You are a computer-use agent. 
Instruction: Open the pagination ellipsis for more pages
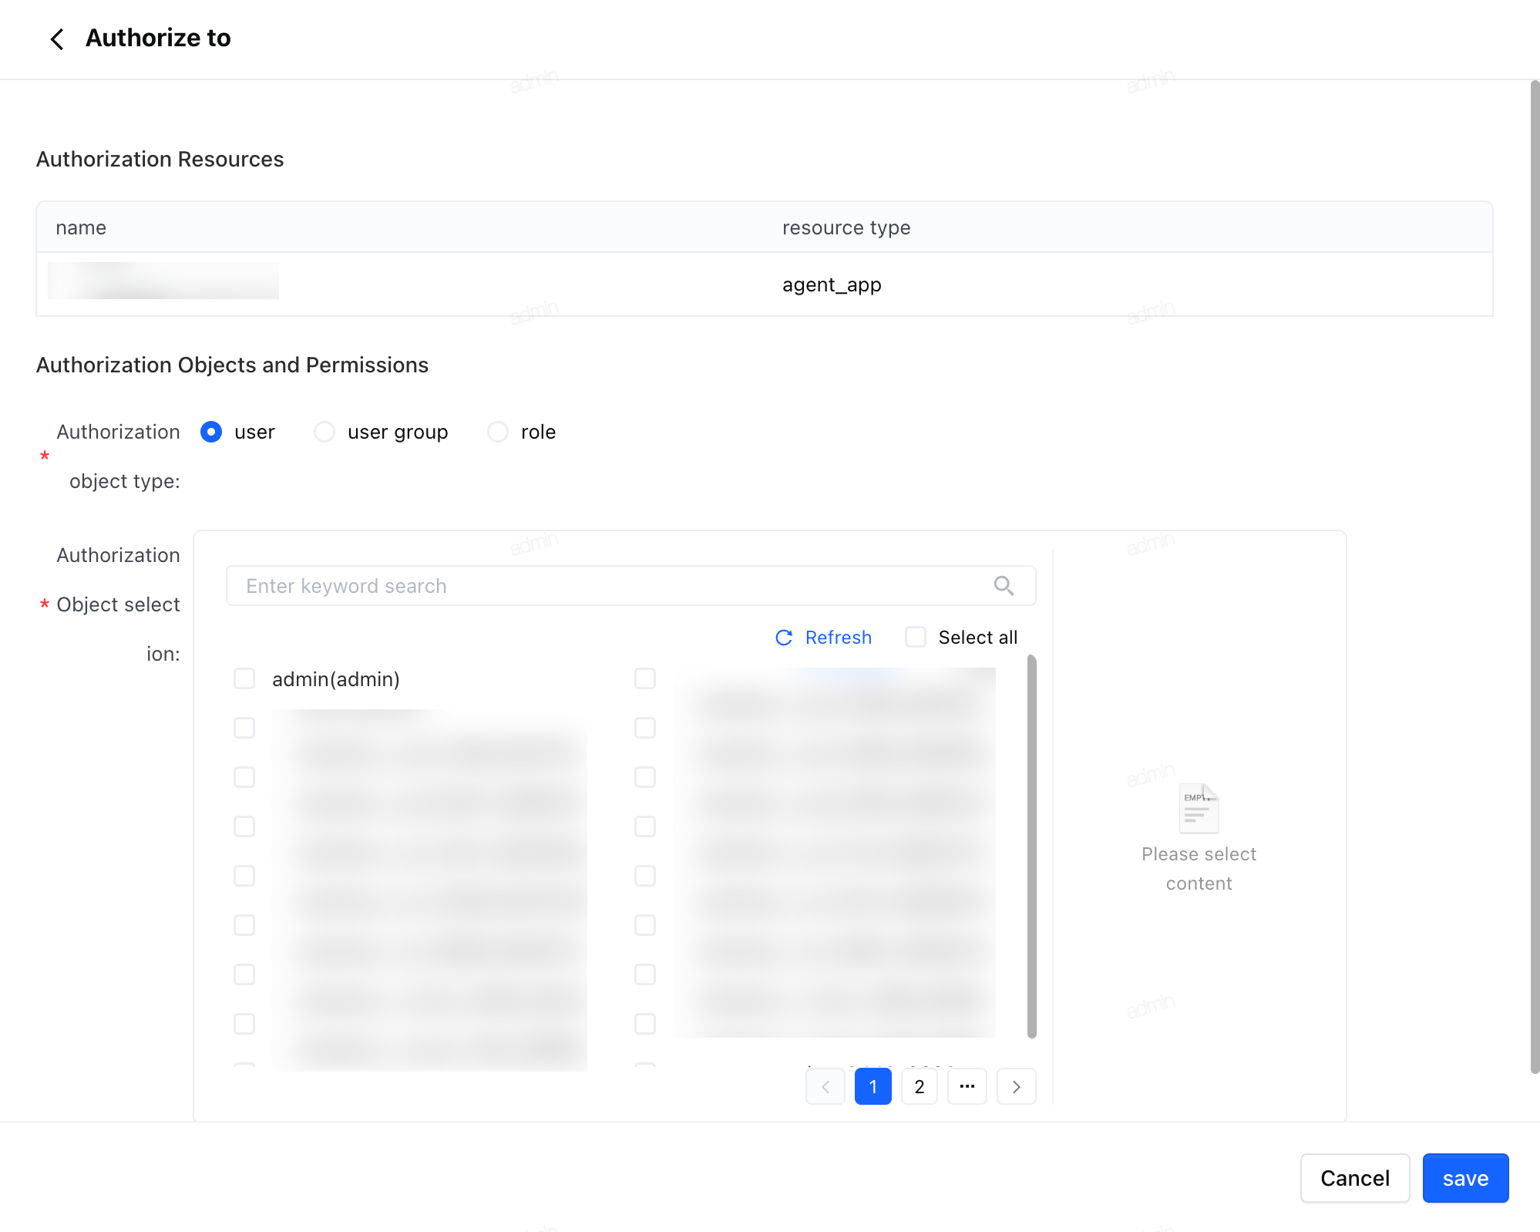pos(967,1086)
